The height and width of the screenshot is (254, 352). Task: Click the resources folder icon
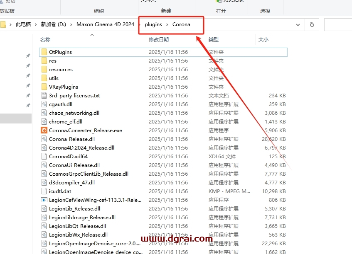[x=44, y=70]
